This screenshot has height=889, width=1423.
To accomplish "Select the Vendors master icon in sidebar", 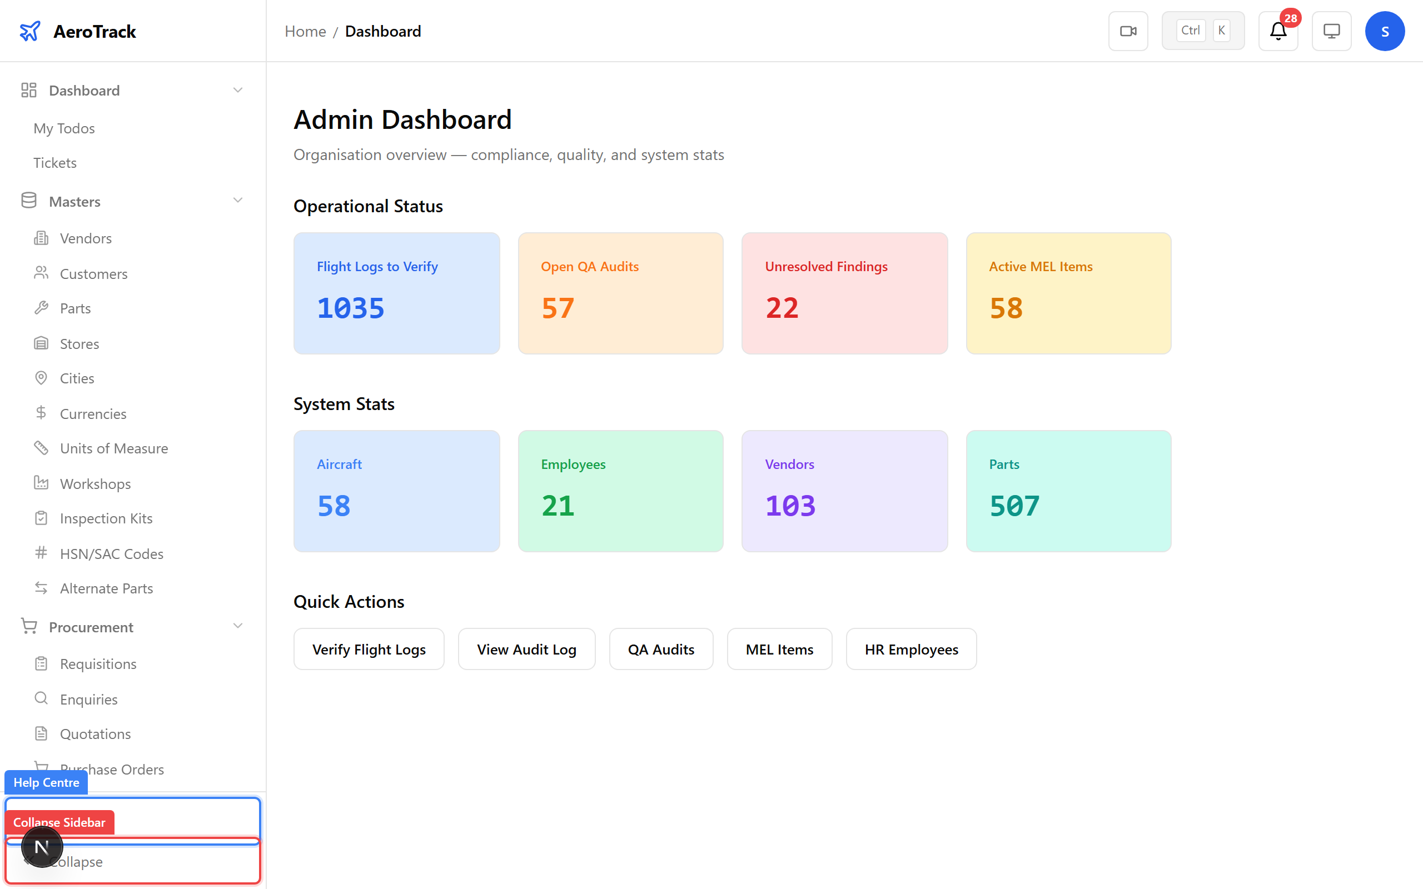I will click(x=41, y=238).
